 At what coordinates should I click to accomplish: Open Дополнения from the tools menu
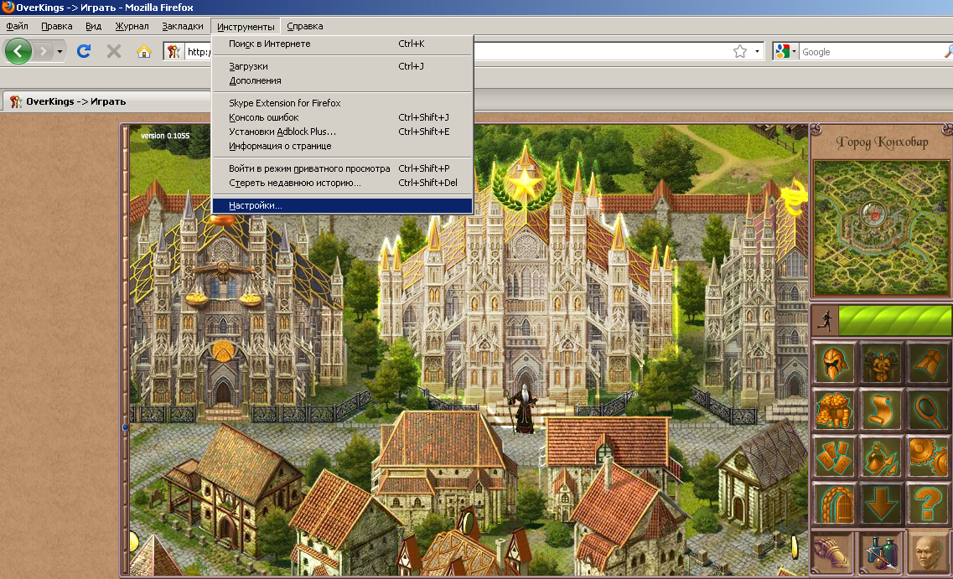pyautogui.click(x=343, y=80)
